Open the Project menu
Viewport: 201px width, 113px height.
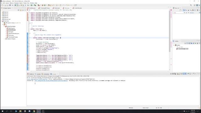coord(25,3)
